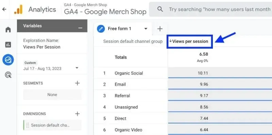
Task: Click the pencil icon on Free form 1
Action: [101, 29]
